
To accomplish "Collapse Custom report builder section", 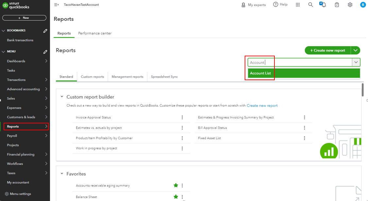I will click(x=62, y=97).
